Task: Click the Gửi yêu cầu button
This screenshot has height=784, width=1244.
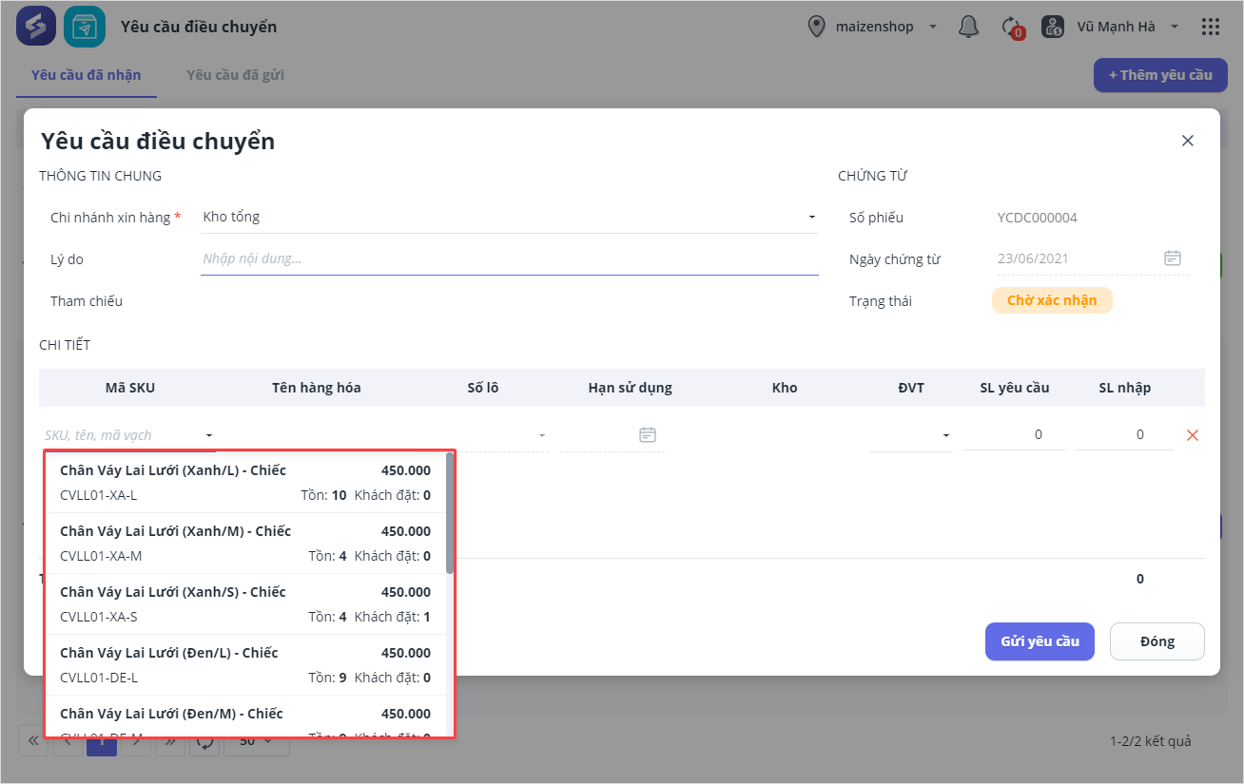Action: [1040, 641]
